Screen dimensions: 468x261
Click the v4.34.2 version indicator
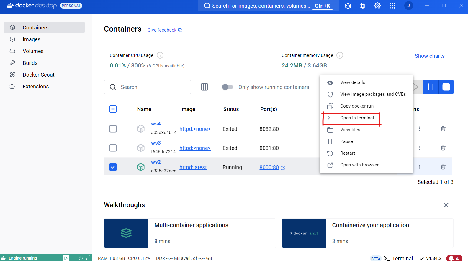[x=431, y=258]
